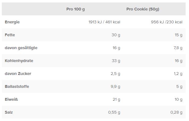The height and width of the screenshot is (121, 189).
Task: Select the Ballaststoffe row label
Action: coord(17,87)
